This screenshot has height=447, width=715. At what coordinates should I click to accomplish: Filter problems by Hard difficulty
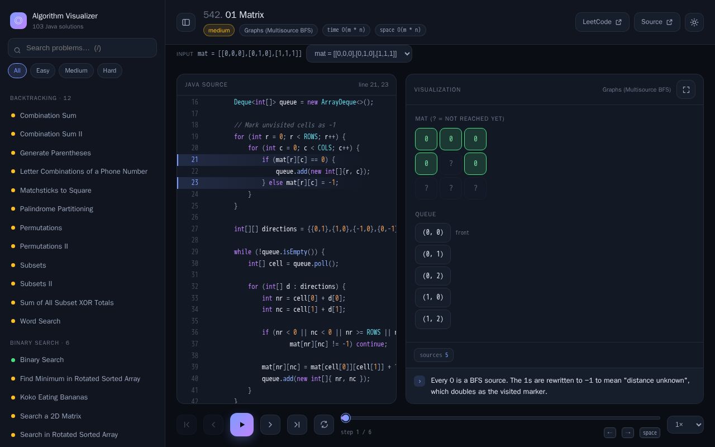coord(109,70)
